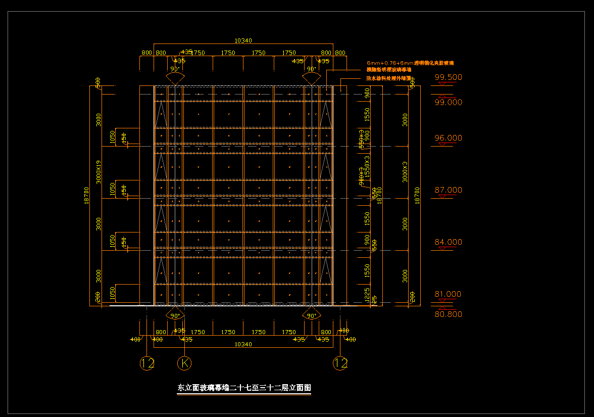Select the bottom-left 90° angle symbol
594x417 pixels.
175,315
